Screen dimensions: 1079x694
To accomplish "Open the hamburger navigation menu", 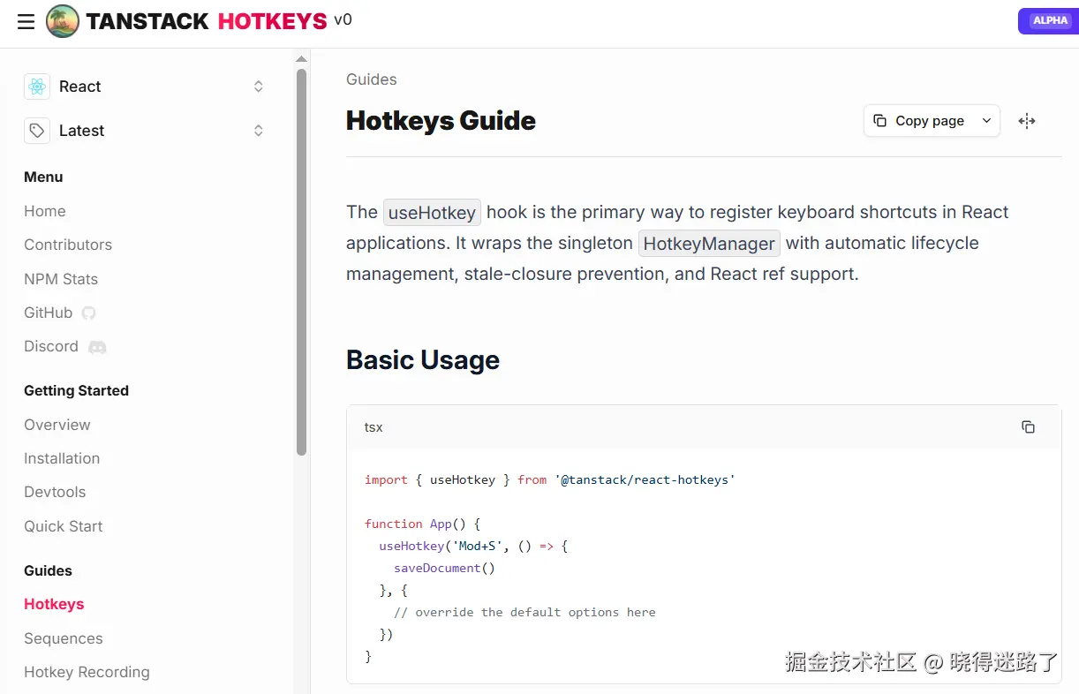I will point(26,22).
